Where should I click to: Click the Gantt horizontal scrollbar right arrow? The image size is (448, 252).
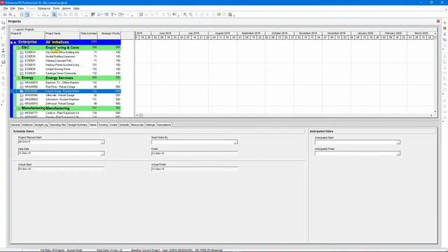tap(431, 115)
